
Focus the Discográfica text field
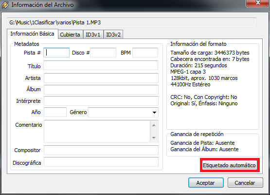(x=101, y=162)
